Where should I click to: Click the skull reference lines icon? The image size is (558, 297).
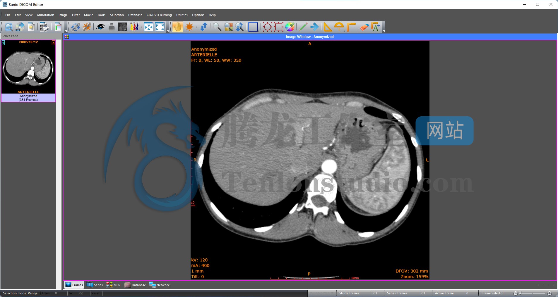point(123,27)
